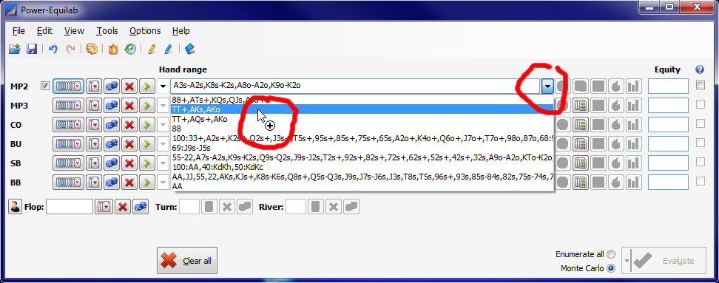The image size is (719, 283).
Task: Click the undo arrow toolbar icon
Action: [x=53, y=49]
